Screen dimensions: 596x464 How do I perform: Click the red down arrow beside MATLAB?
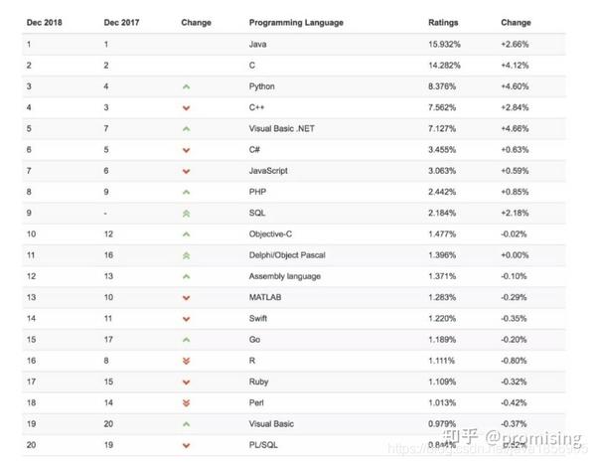pos(186,298)
